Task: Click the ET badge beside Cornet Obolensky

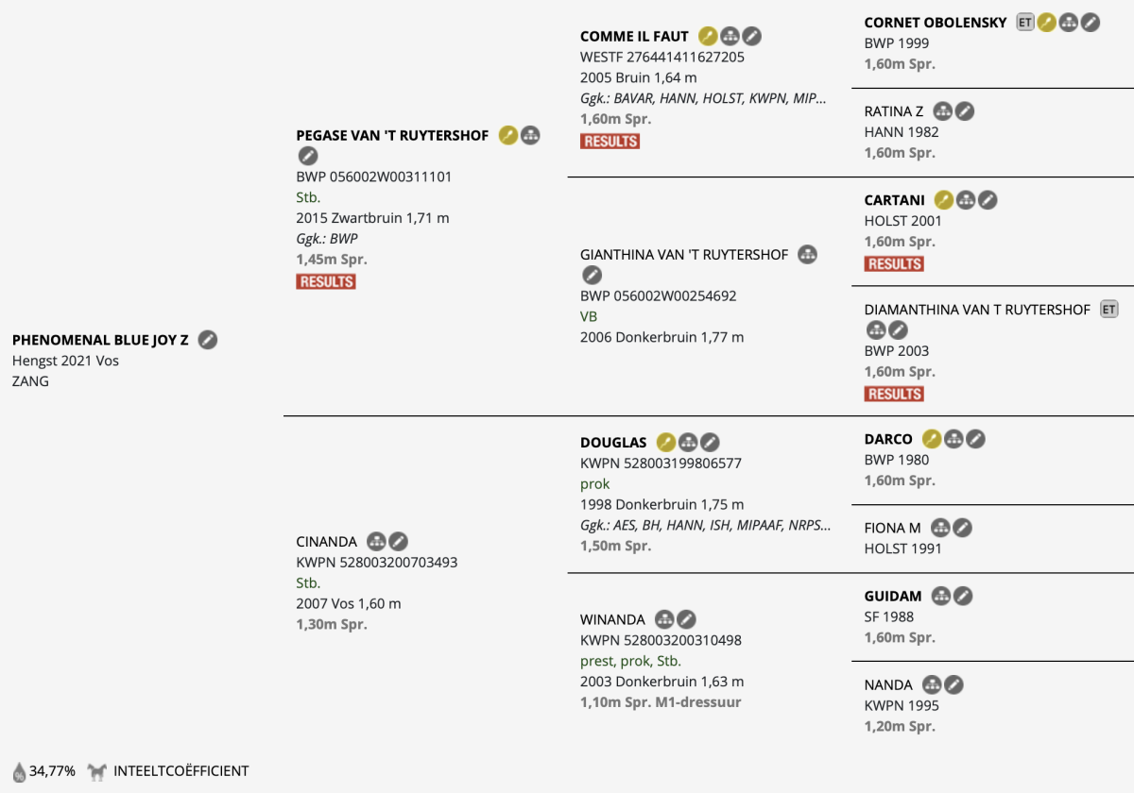Action: [1025, 22]
